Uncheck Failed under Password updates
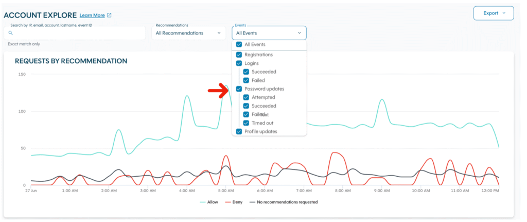Screen dimensions: 527x222 pos(246,114)
